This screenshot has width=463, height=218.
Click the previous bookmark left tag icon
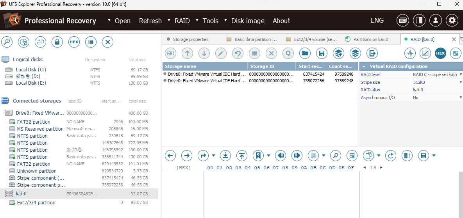[x=281, y=156]
